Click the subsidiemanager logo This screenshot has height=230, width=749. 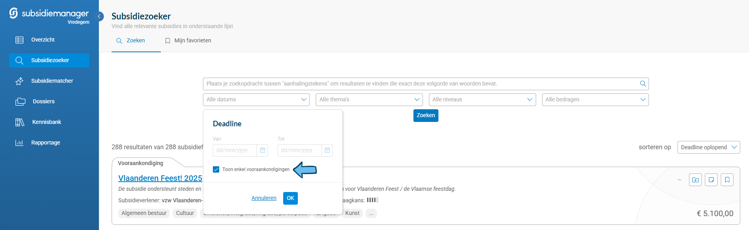49,14
